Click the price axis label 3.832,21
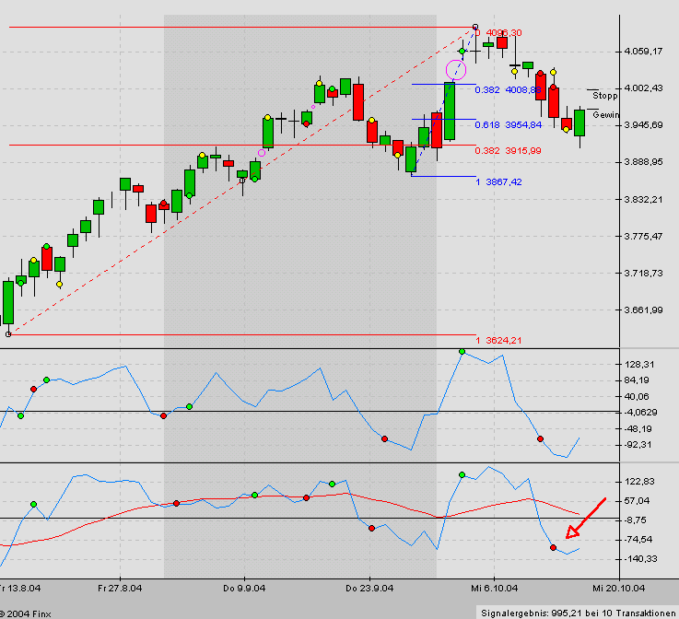 tap(643, 200)
